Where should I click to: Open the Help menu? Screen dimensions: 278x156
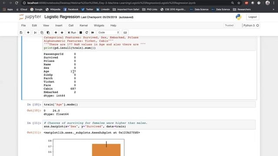113,26
